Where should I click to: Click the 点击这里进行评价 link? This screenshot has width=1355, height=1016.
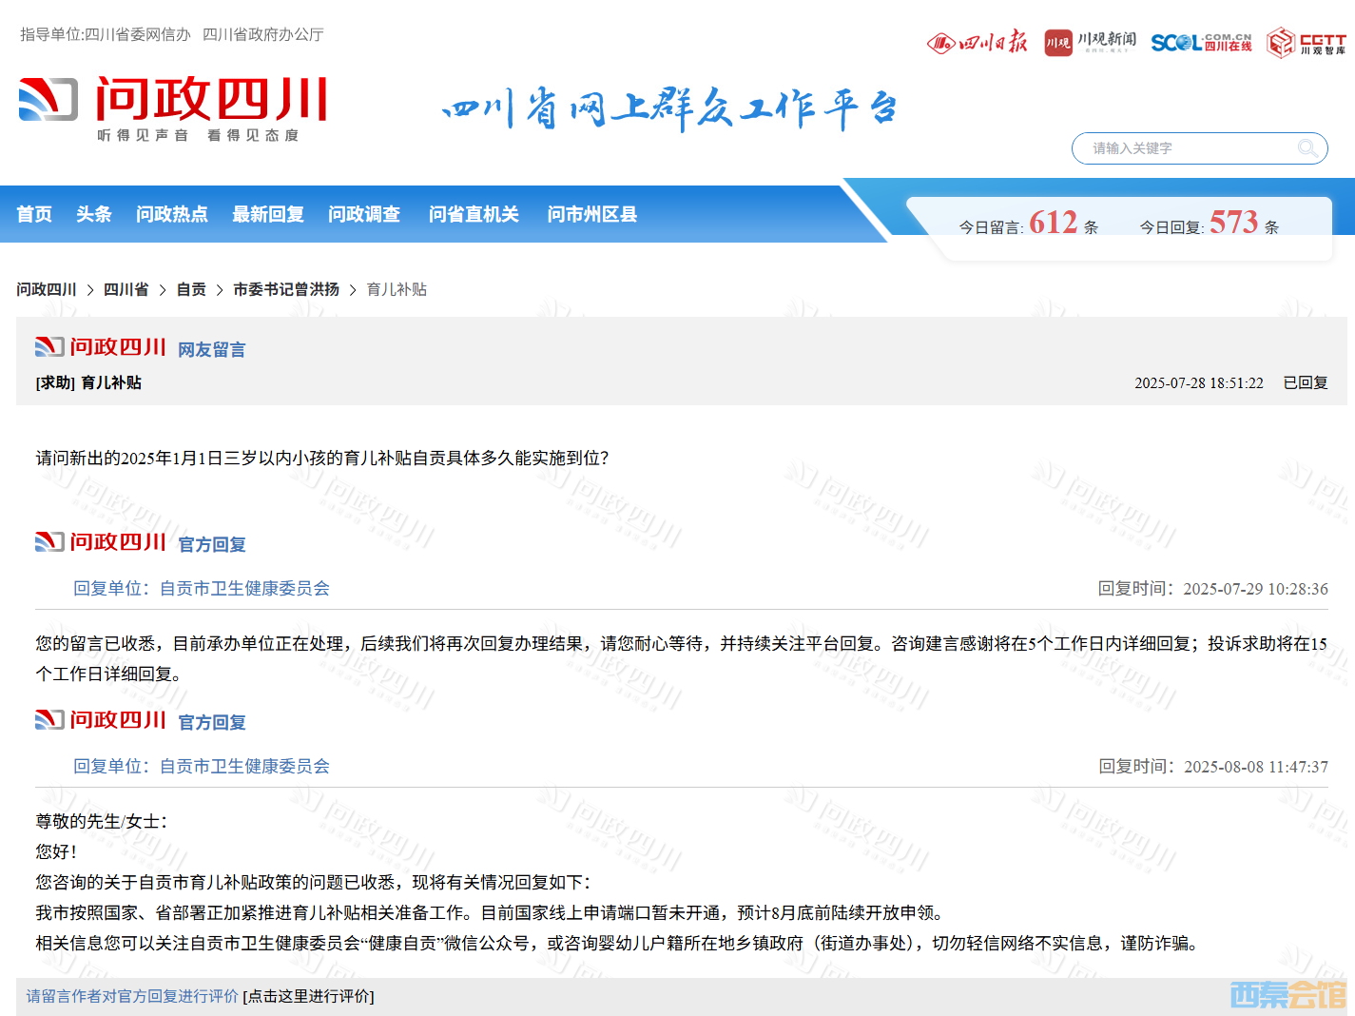pos(309,996)
